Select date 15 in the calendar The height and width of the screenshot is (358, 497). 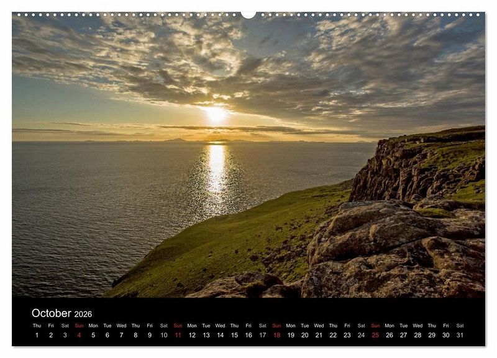(x=234, y=335)
